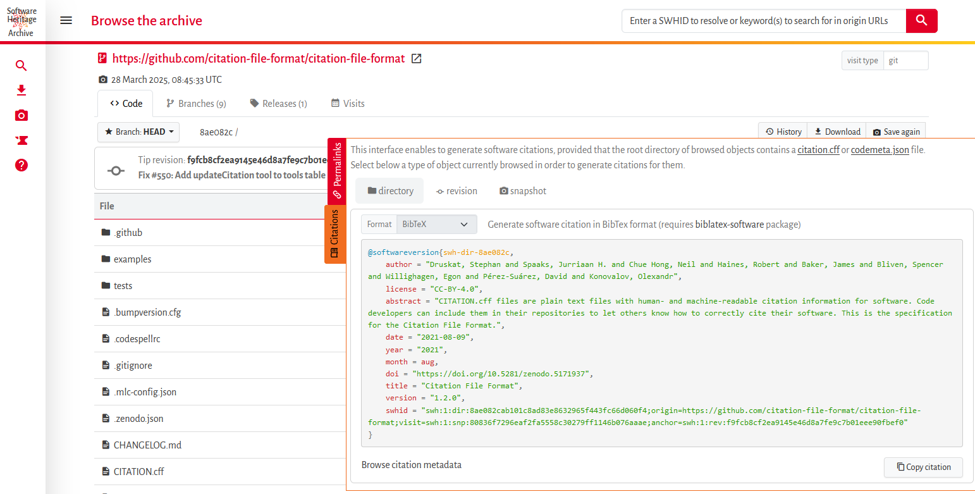975x494 pixels.
Task: Select the snapshot citation object tab
Action: [x=523, y=191]
